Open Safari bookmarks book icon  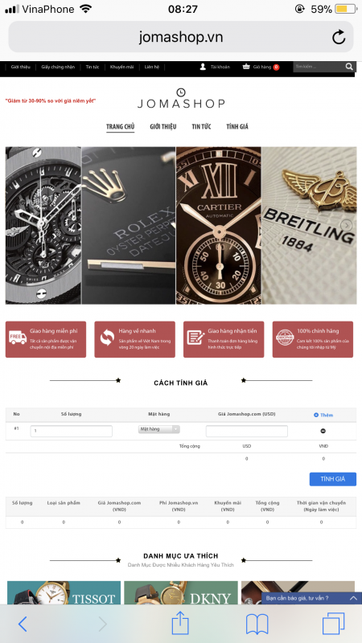257,625
